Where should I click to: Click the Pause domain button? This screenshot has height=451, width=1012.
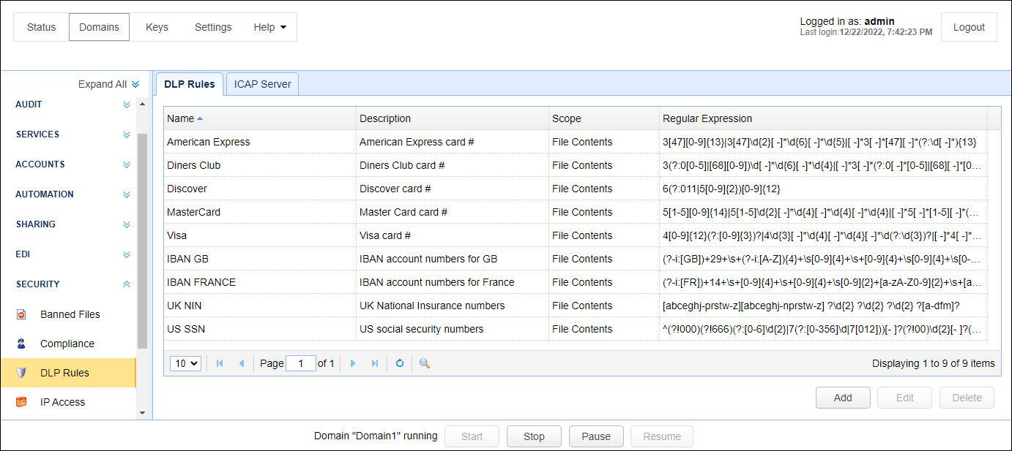pos(596,436)
